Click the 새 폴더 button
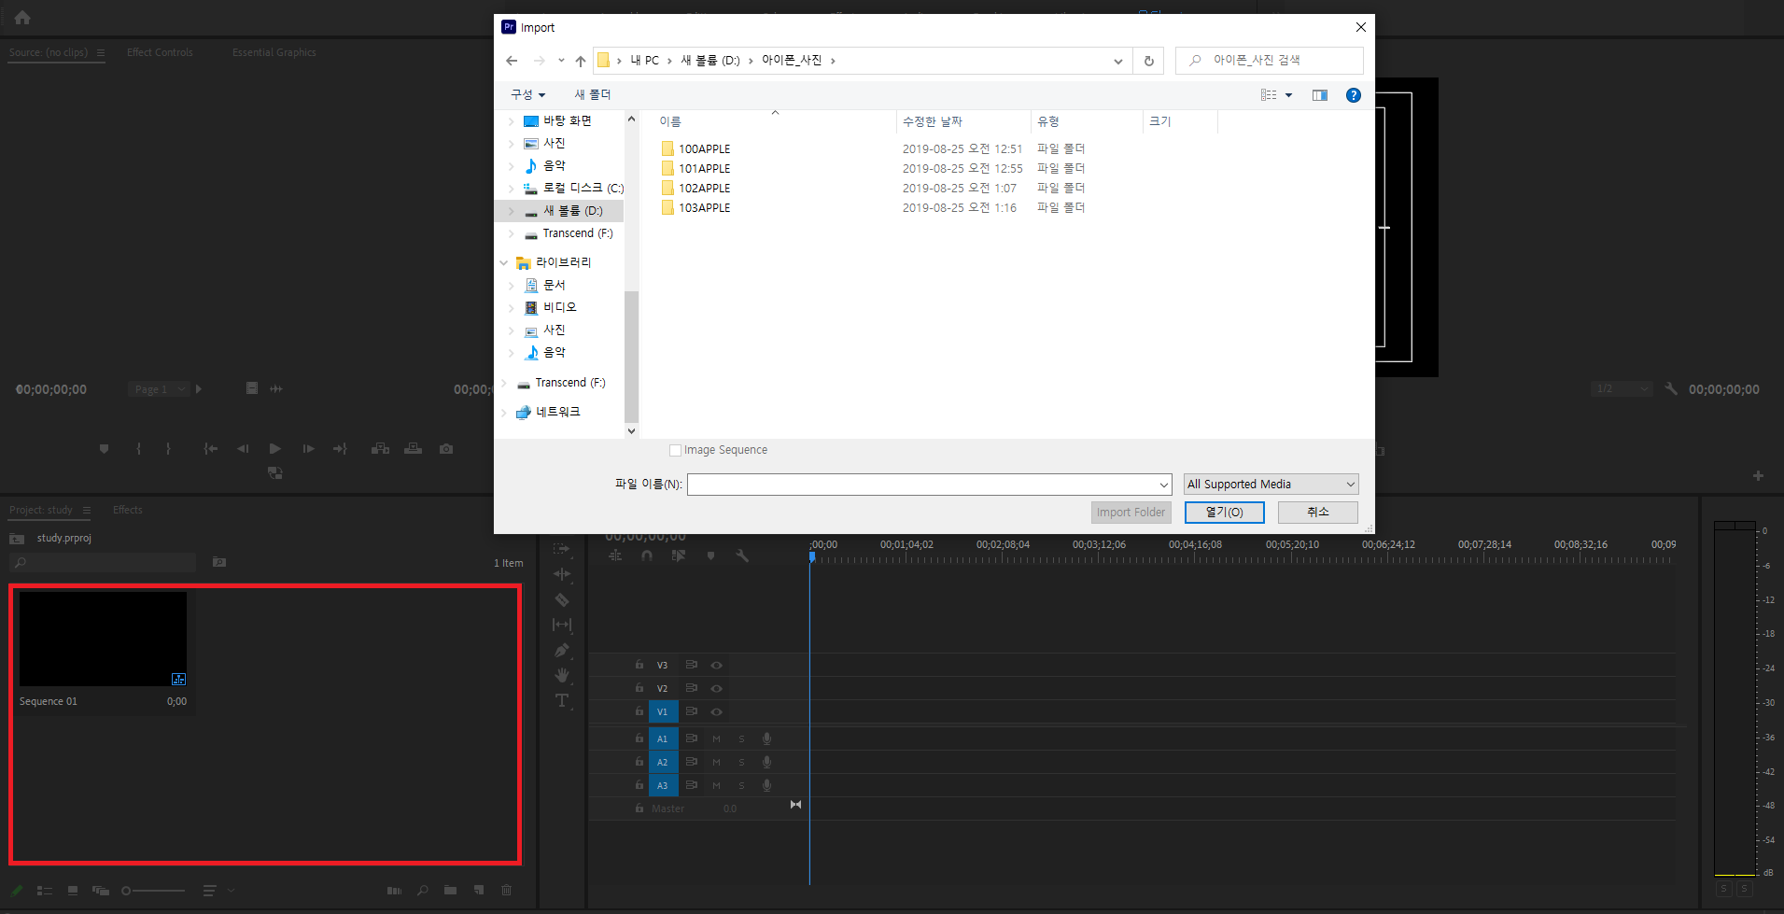Image resolution: width=1784 pixels, height=914 pixels. coord(592,94)
